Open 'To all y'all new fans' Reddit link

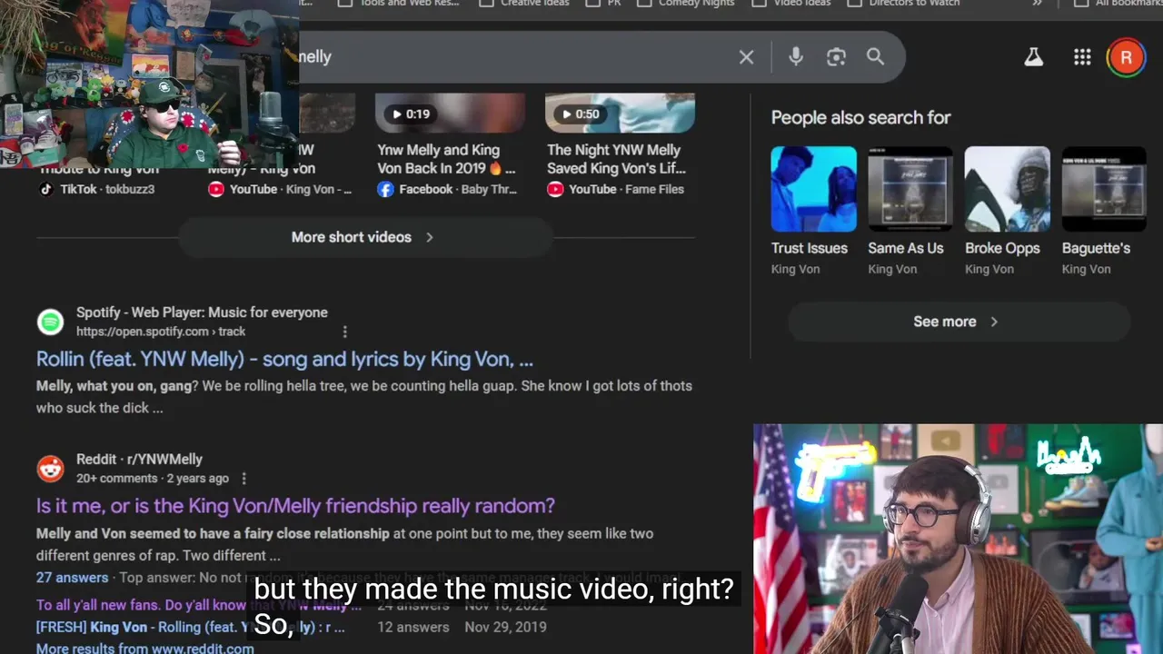pos(198,605)
